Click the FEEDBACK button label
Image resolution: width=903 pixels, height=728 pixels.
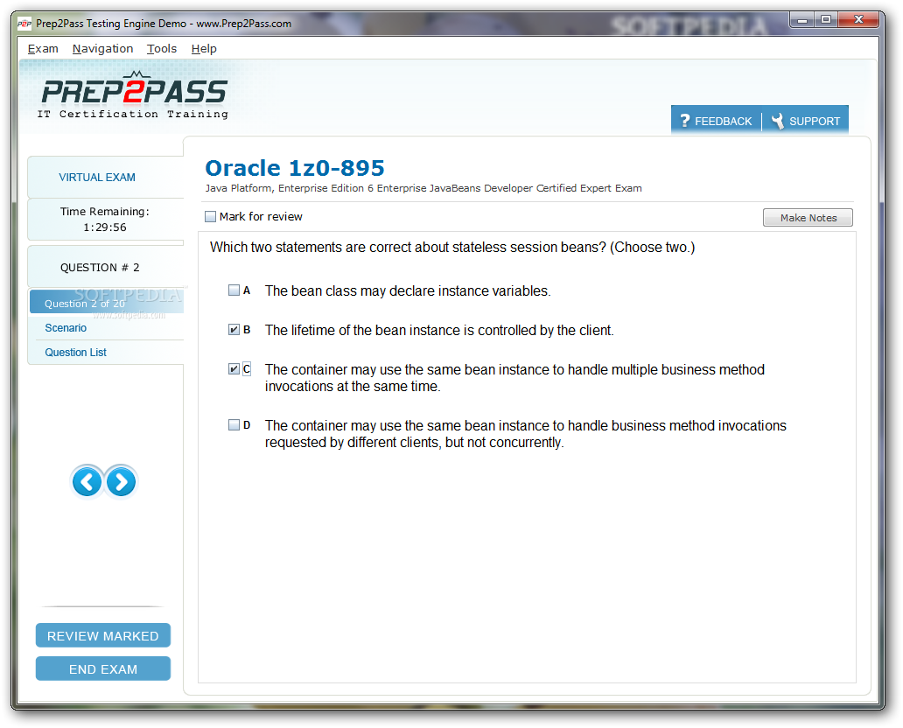pyautogui.click(x=723, y=122)
